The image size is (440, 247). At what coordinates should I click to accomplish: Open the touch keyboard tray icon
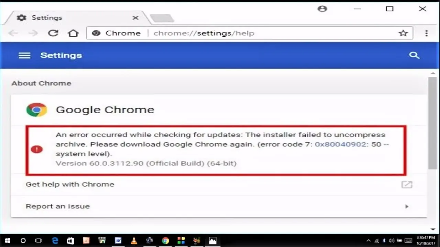(x=408, y=241)
